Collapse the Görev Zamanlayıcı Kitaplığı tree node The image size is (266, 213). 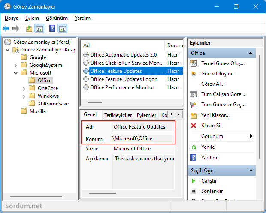7,50
